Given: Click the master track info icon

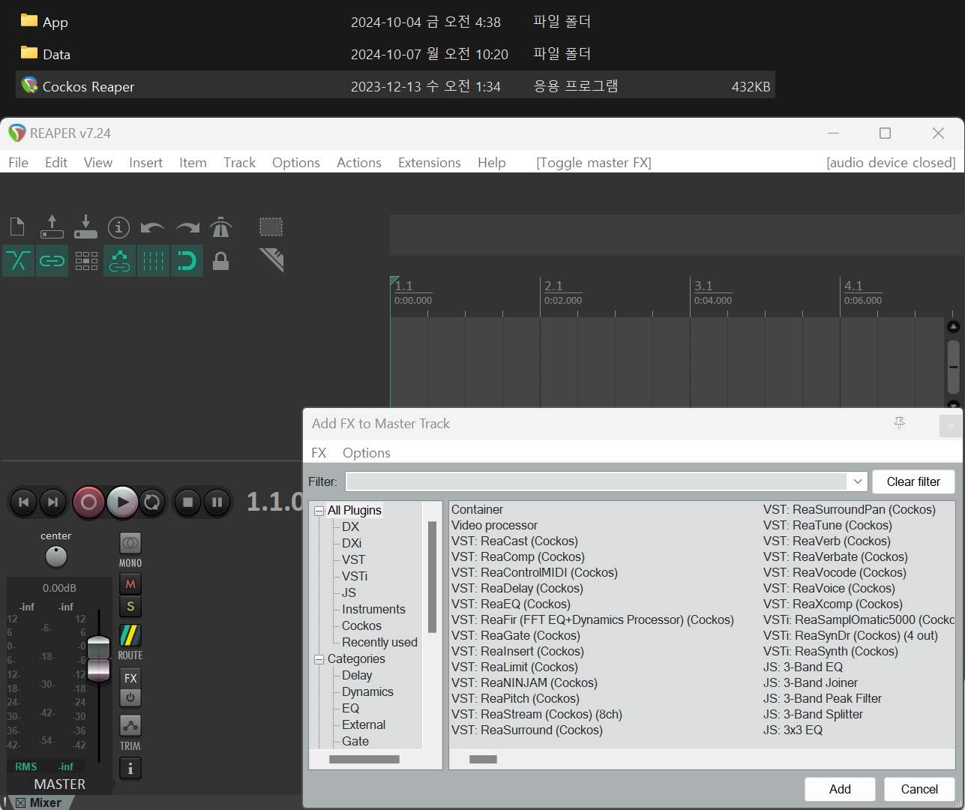Looking at the screenshot, I should pyautogui.click(x=130, y=769).
